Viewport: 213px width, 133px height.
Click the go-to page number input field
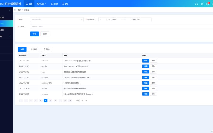[82, 101]
